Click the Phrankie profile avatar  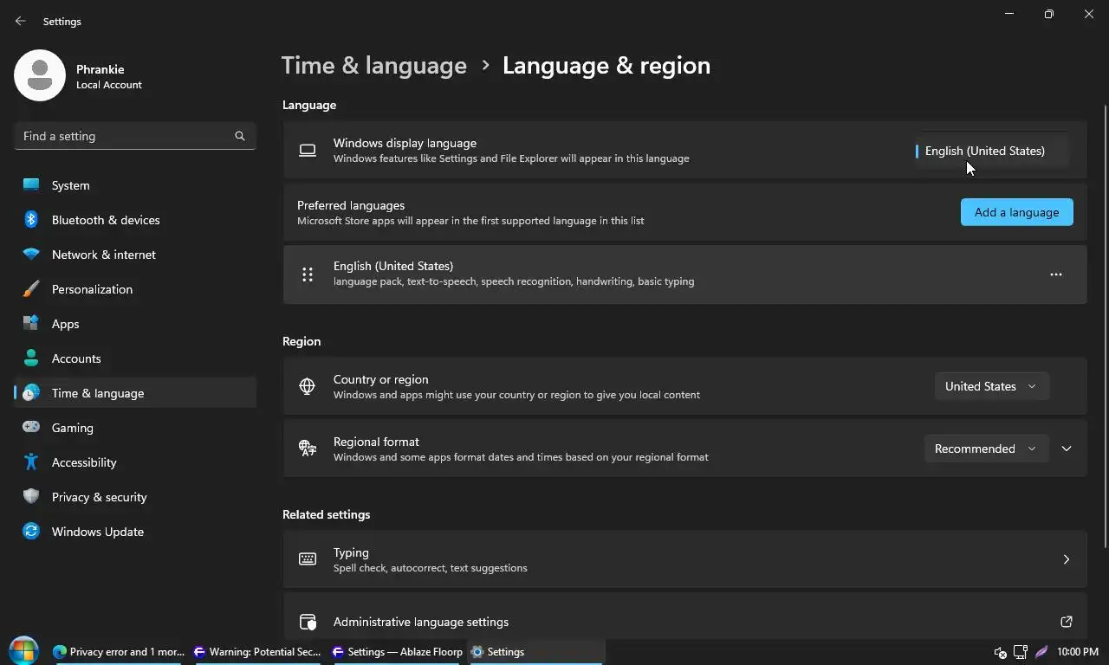click(x=40, y=75)
